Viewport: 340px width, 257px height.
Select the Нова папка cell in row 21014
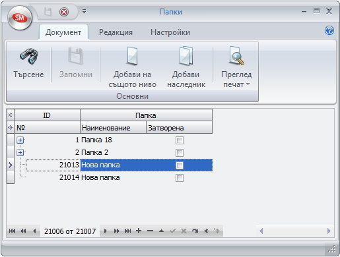[x=113, y=177]
